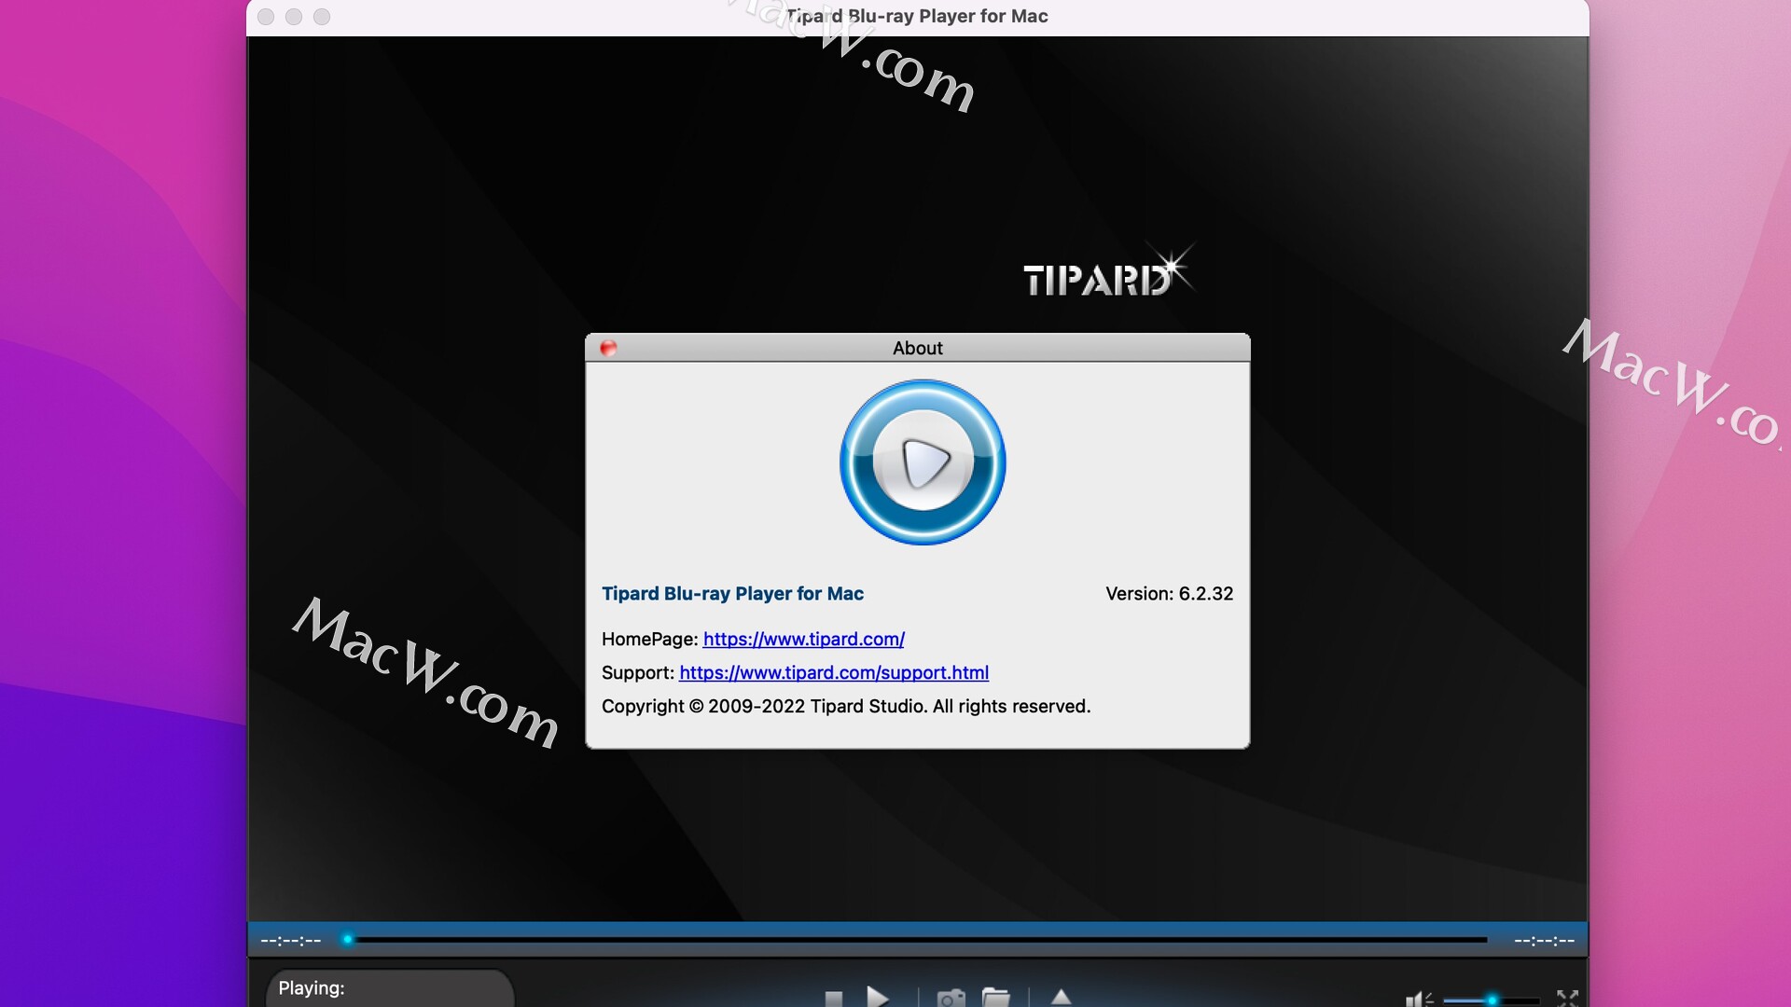The image size is (1791, 1007).
Task: Select the Version 6.2.32 text
Action: [1169, 593]
